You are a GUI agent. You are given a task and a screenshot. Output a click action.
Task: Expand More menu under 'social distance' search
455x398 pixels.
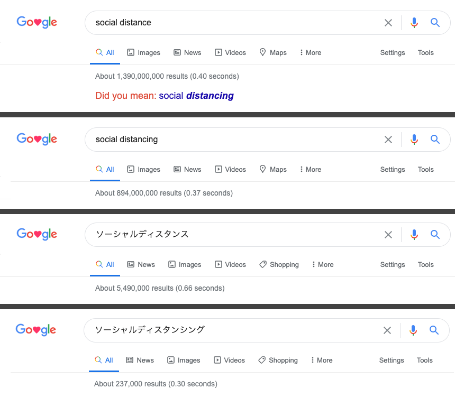point(310,53)
